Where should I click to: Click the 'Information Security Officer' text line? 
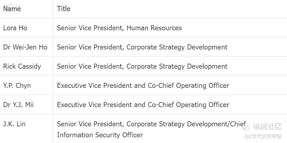coord(100,135)
